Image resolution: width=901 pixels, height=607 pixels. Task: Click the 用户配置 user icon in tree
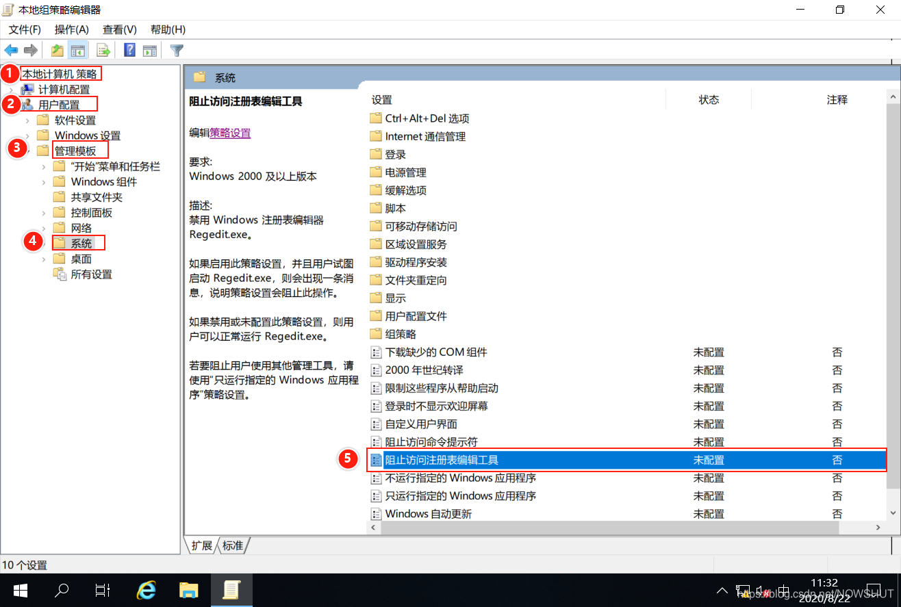(x=27, y=105)
